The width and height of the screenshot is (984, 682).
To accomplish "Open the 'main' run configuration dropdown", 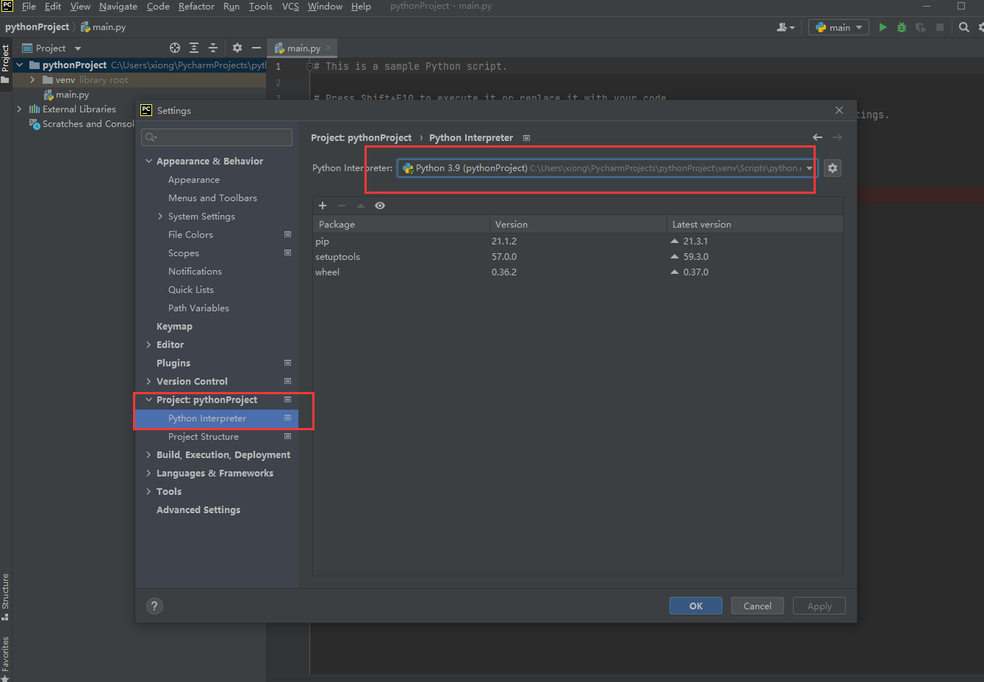I will [x=838, y=27].
